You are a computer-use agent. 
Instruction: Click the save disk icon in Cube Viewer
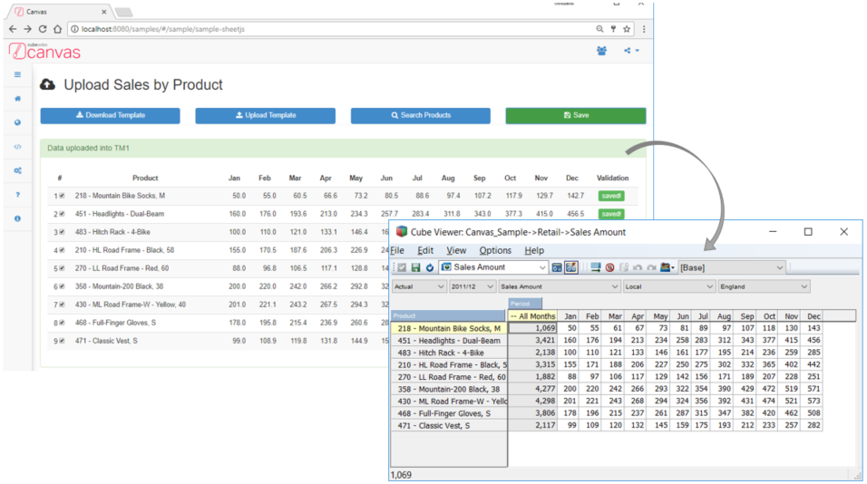point(415,267)
